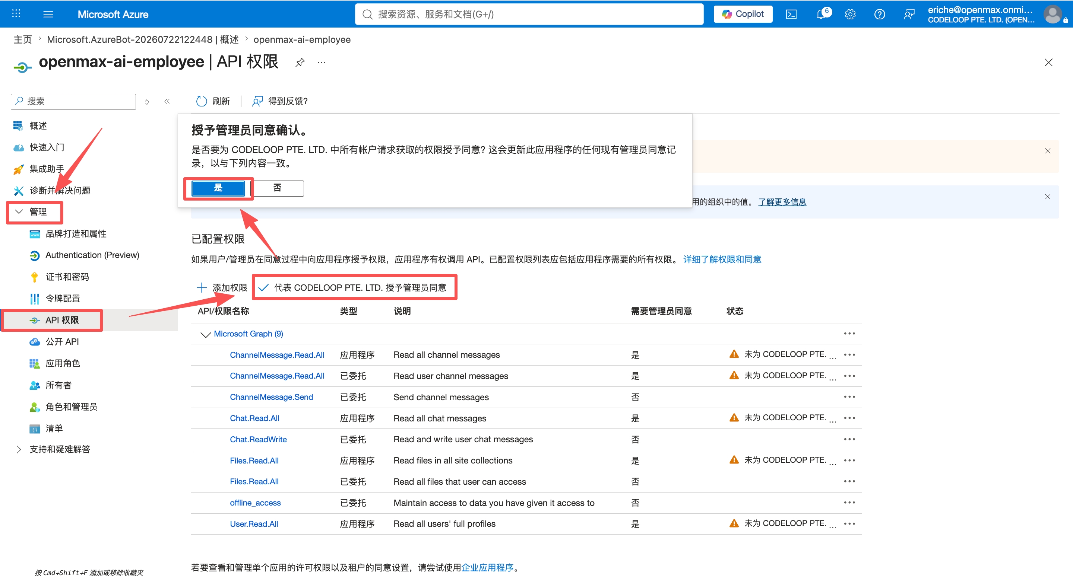Open the help question mark icon
Viewport: 1073px width, 580px height.
879,14
